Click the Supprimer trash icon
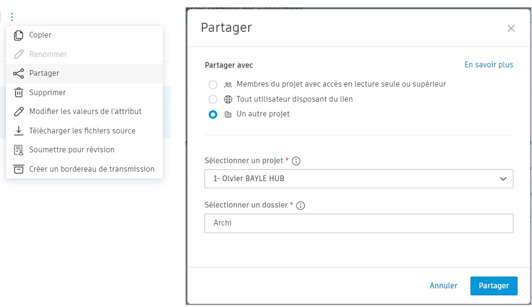Image resolution: width=532 pixels, height=307 pixels. [19, 93]
